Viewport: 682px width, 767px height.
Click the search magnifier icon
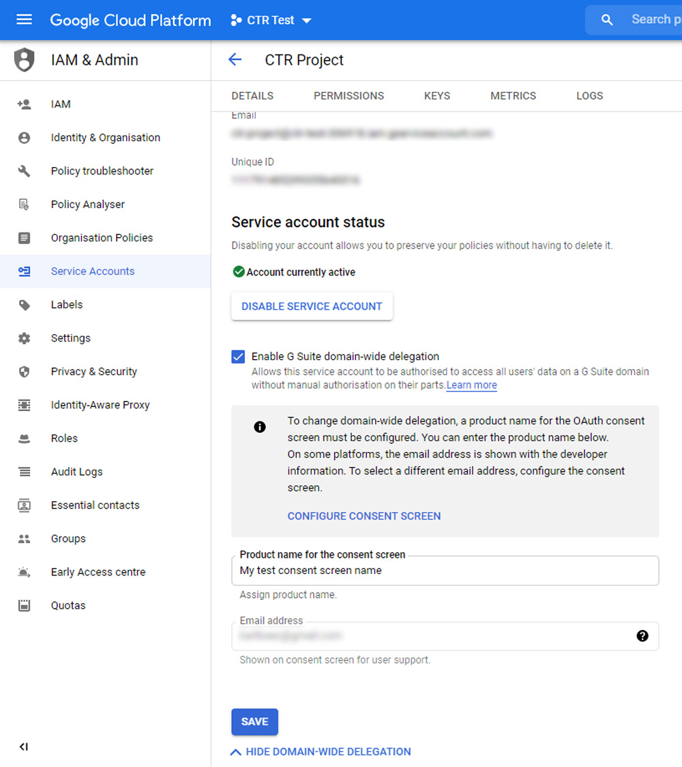coord(607,20)
